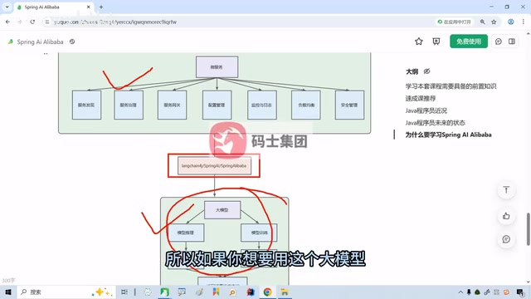531x299 pixels.
Task: Click the 配置管理 diagram box
Action: [x=217, y=105]
